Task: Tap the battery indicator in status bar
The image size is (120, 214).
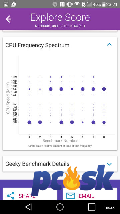Action: pyautogui.click(x=104, y=4)
